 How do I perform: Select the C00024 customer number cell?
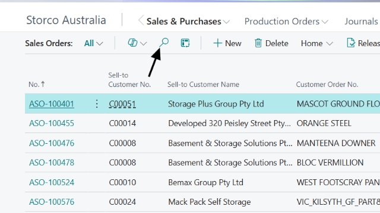122,202
